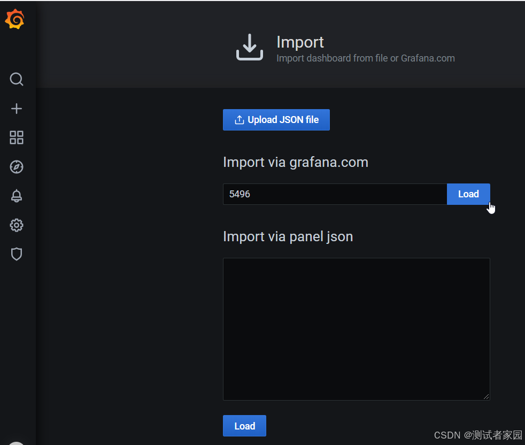Click the Load button below panel json
Viewport: 525px width, 445px height.
coord(244,426)
